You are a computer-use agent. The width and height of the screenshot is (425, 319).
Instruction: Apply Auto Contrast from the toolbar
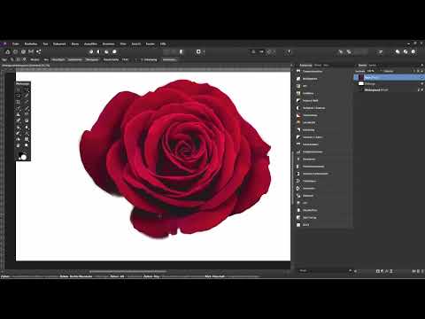pyautogui.click(x=99, y=51)
